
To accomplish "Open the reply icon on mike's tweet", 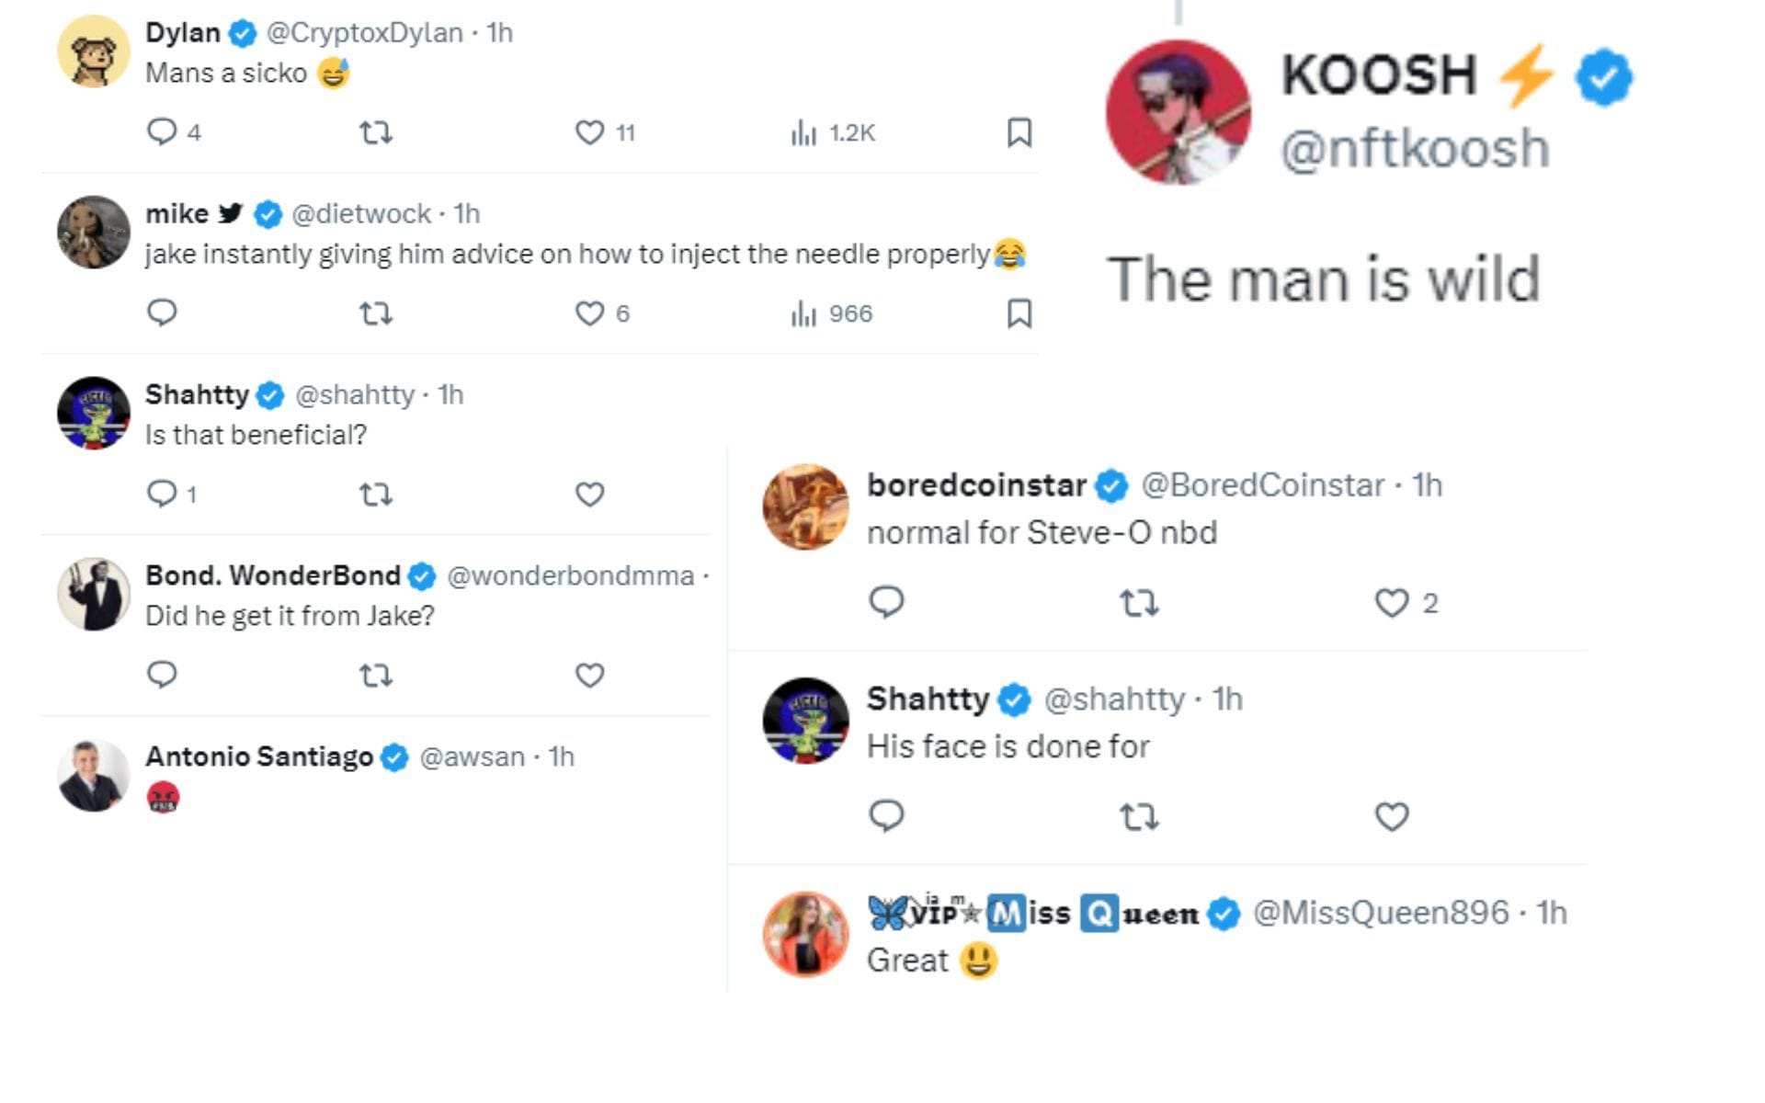I will pyautogui.click(x=164, y=313).
